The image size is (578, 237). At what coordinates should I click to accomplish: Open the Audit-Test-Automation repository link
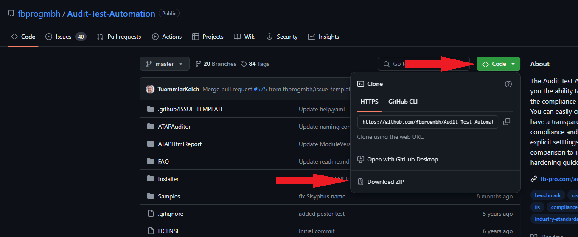point(111,14)
